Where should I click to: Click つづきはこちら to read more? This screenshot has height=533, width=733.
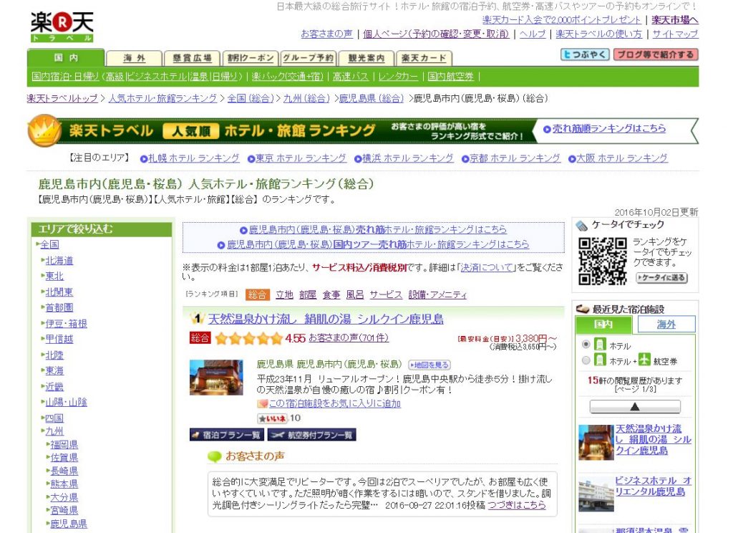517,505
